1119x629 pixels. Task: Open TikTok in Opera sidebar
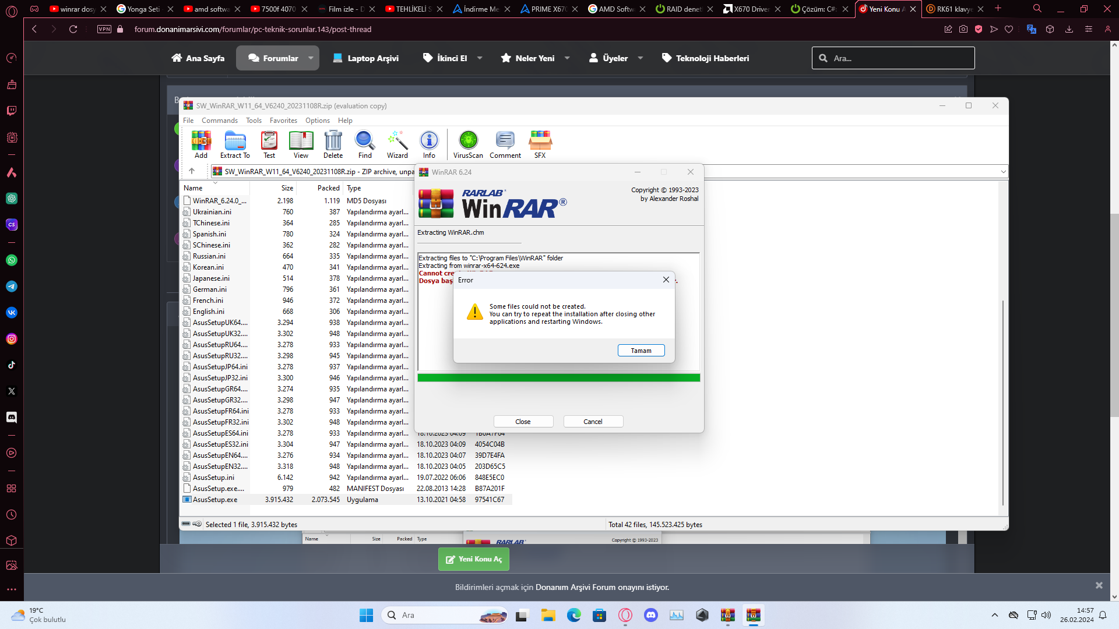(x=12, y=365)
